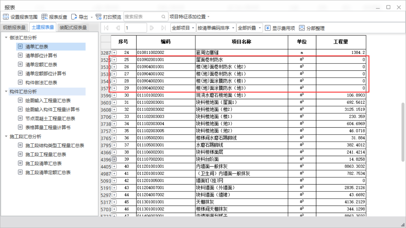Collapse the 构件汇总分析 tree group
The image size is (406, 228).
(x=6, y=91)
